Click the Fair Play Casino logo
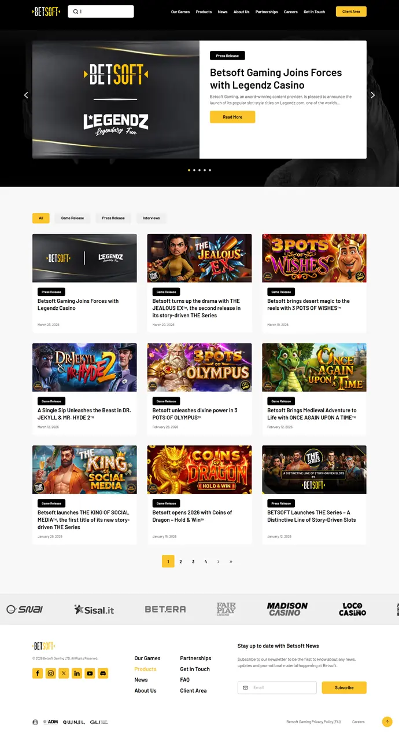 (x=226, y=609)
